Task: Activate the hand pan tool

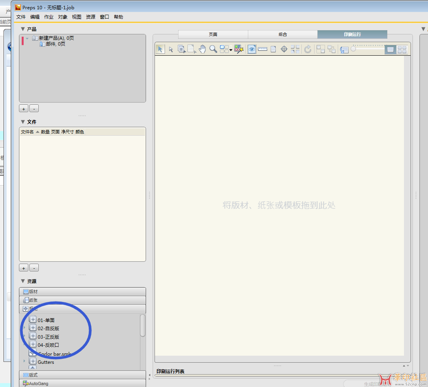Action: pos(202,49)
